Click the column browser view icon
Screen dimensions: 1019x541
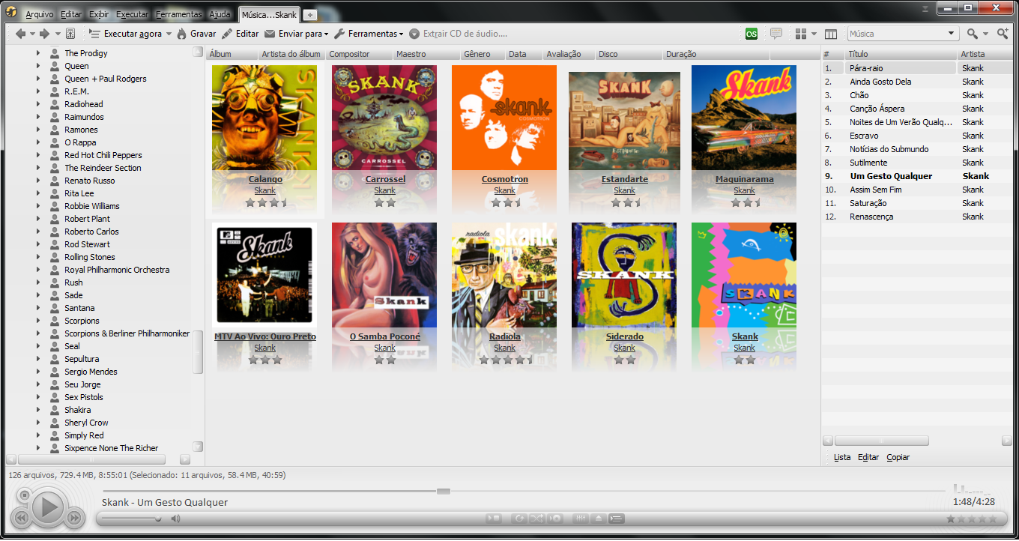[x=830, y=34]
